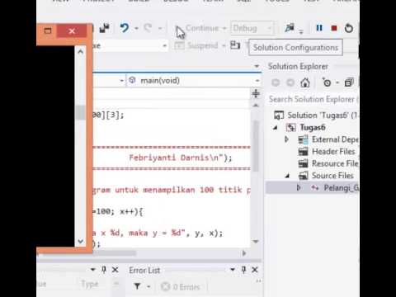This screenshot has width=396, height=297.
Task: Click the pin icon of bottom-left panel
Action: point(104,270)
